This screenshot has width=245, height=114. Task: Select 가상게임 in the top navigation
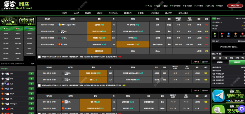(155, 13)
